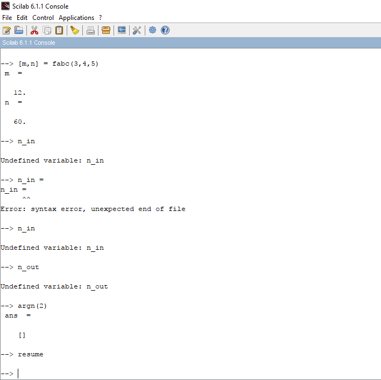Click the 'n_out' command entry
The image size is (381, 380).
pos(28,268)
